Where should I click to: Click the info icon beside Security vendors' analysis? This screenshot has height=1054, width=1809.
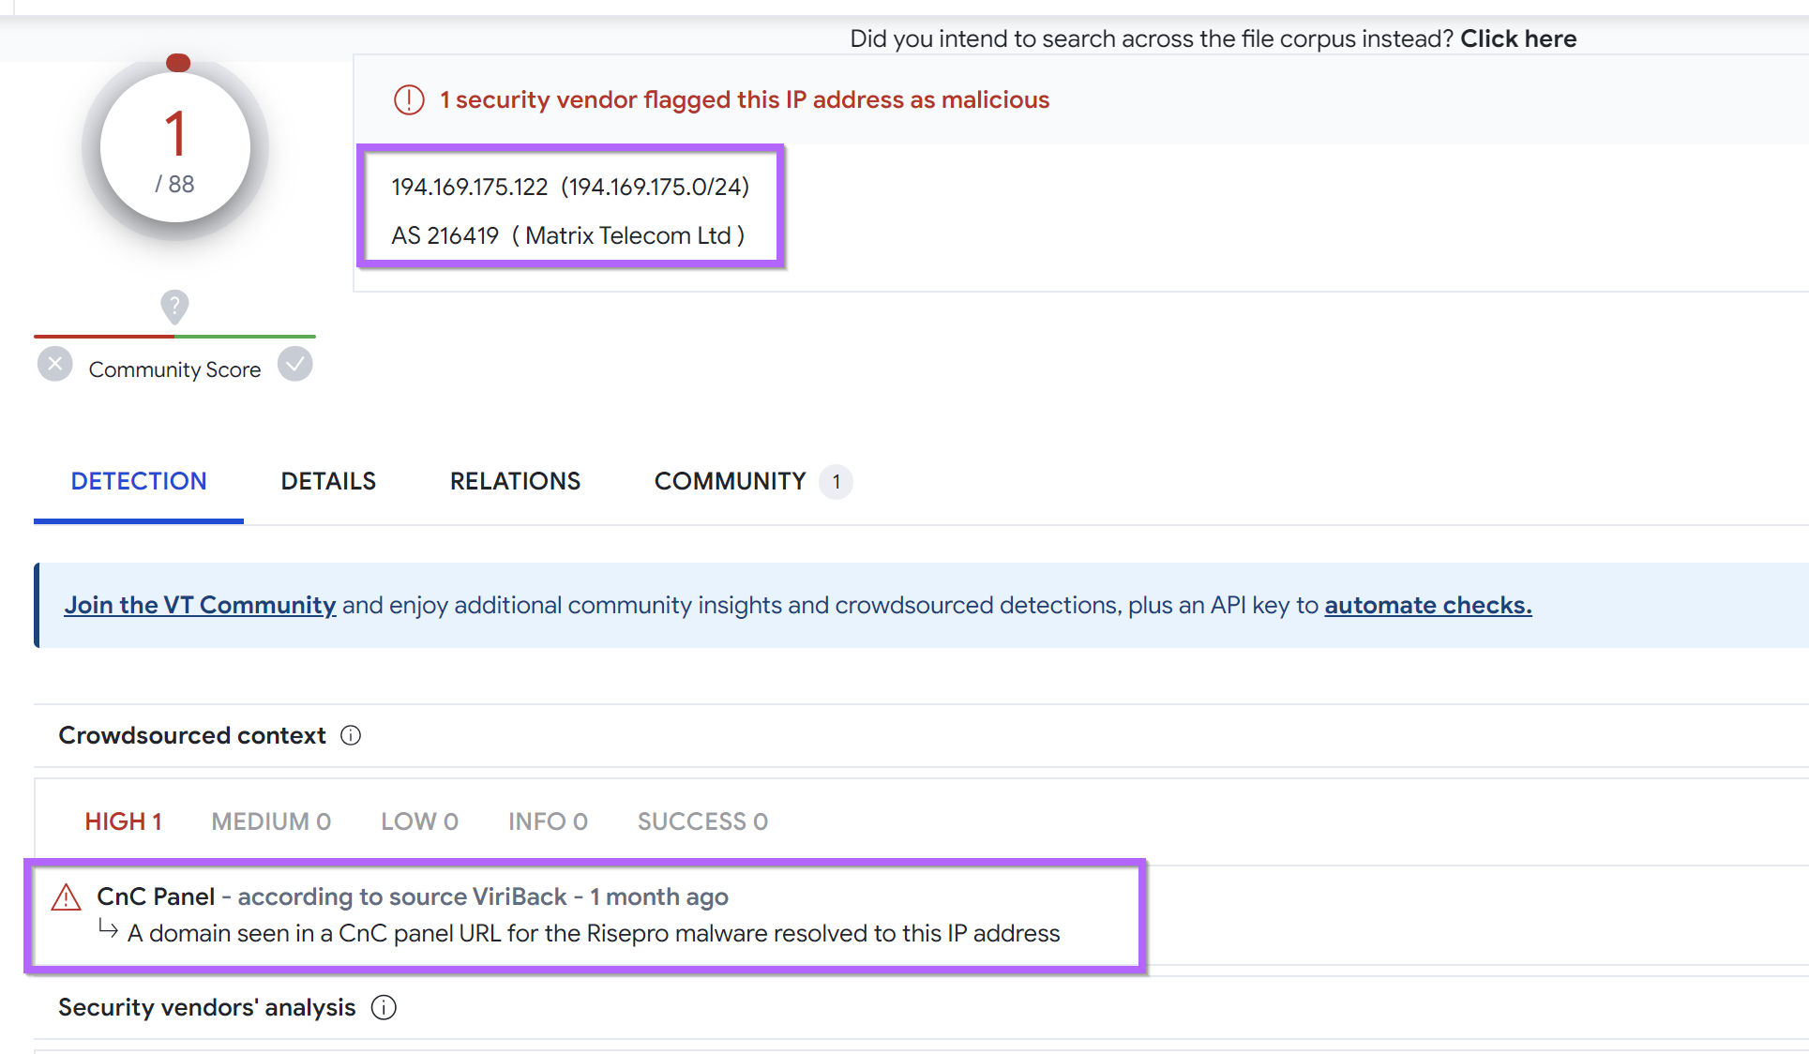pyautogui.click(x=384, y=1007)
